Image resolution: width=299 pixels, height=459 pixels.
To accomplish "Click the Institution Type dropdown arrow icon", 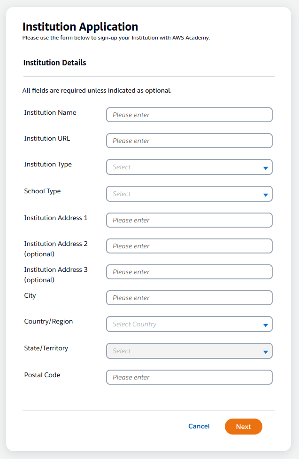I will coord(265,168).
